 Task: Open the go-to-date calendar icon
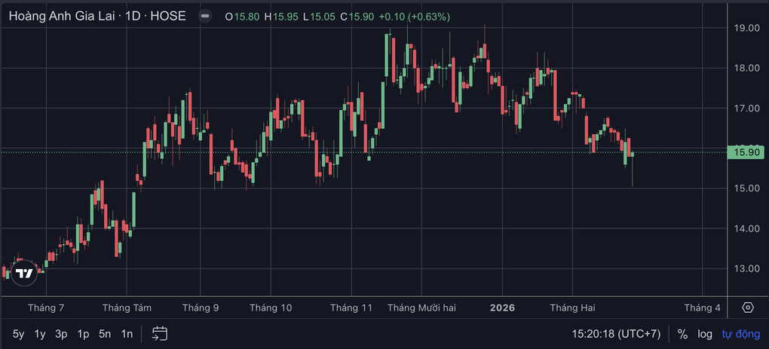click(159, 333)
